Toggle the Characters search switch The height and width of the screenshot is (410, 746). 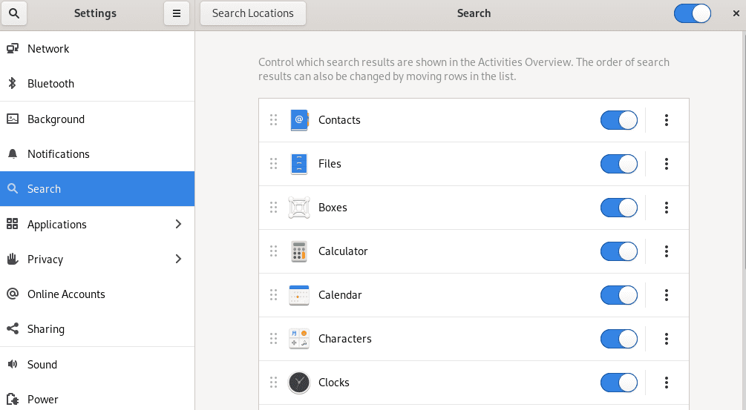(x=619, y=339)
